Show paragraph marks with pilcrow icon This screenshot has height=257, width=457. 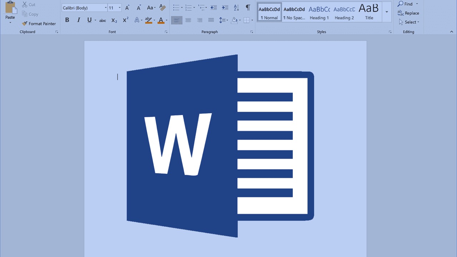click(x=248, y=7)
